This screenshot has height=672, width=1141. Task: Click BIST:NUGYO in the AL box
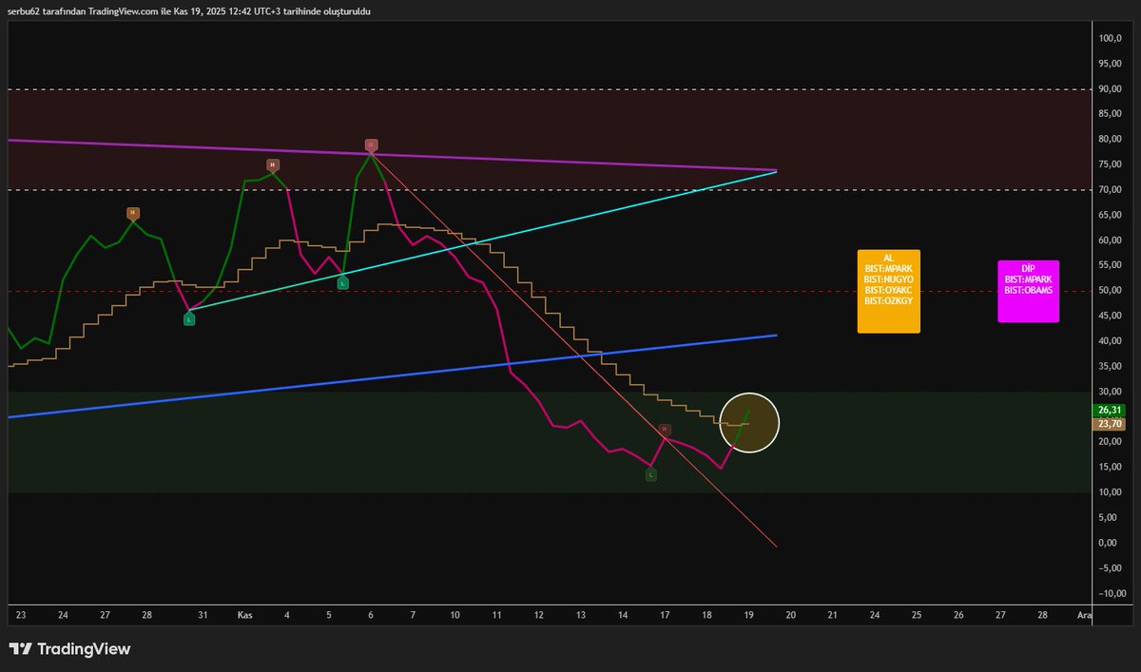tap(889, 279)
